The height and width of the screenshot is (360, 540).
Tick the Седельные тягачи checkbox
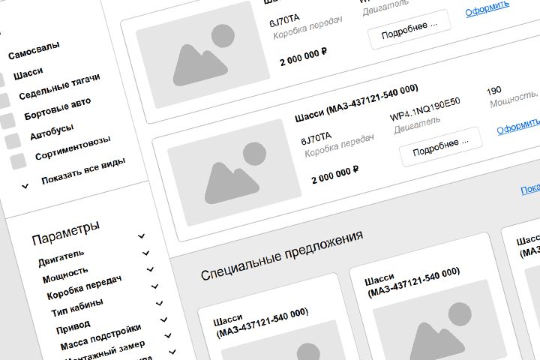(x=4, y=100)
